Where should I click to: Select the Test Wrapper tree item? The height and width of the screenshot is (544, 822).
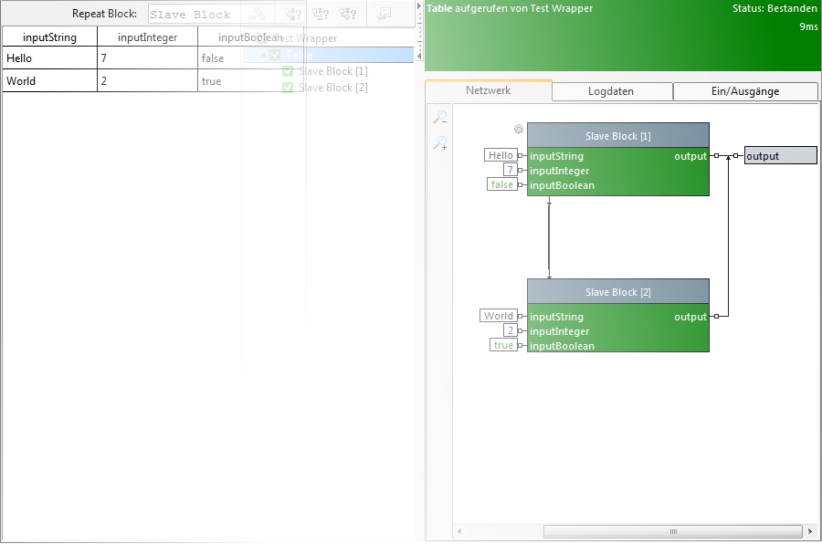[x=307, y=38]
